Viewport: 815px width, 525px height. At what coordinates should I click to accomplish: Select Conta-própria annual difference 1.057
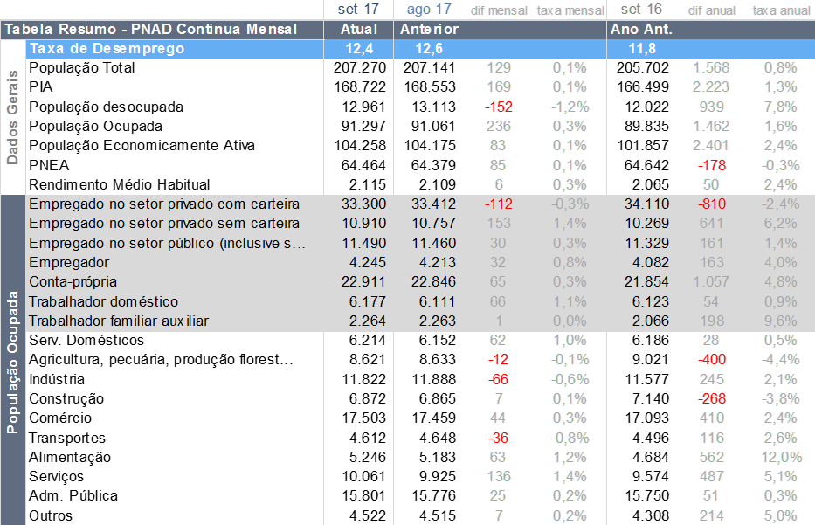(x=711, y=282)
